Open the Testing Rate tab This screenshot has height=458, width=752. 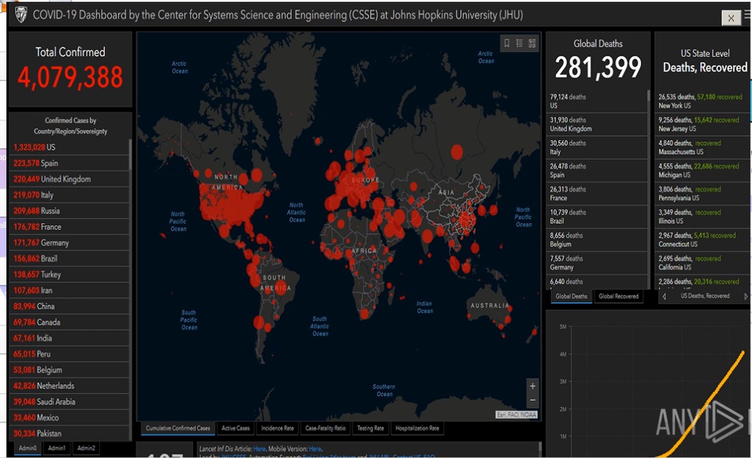click(370, 428)
